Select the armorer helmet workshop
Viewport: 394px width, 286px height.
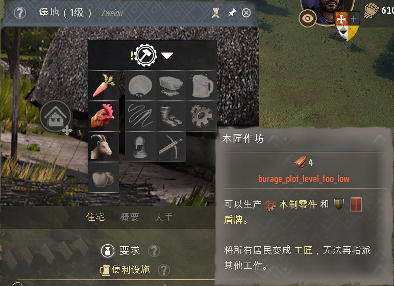[x=140, y=147]
